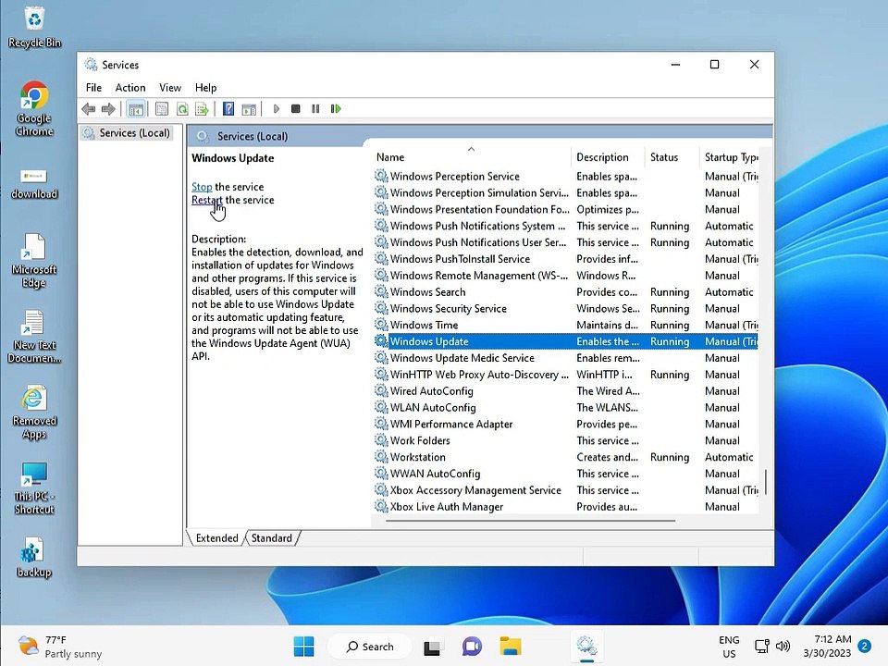This screenshot has height=666, width=888.
Task: Click the Stop Service square icon
Action: click(x=296, y=109)
